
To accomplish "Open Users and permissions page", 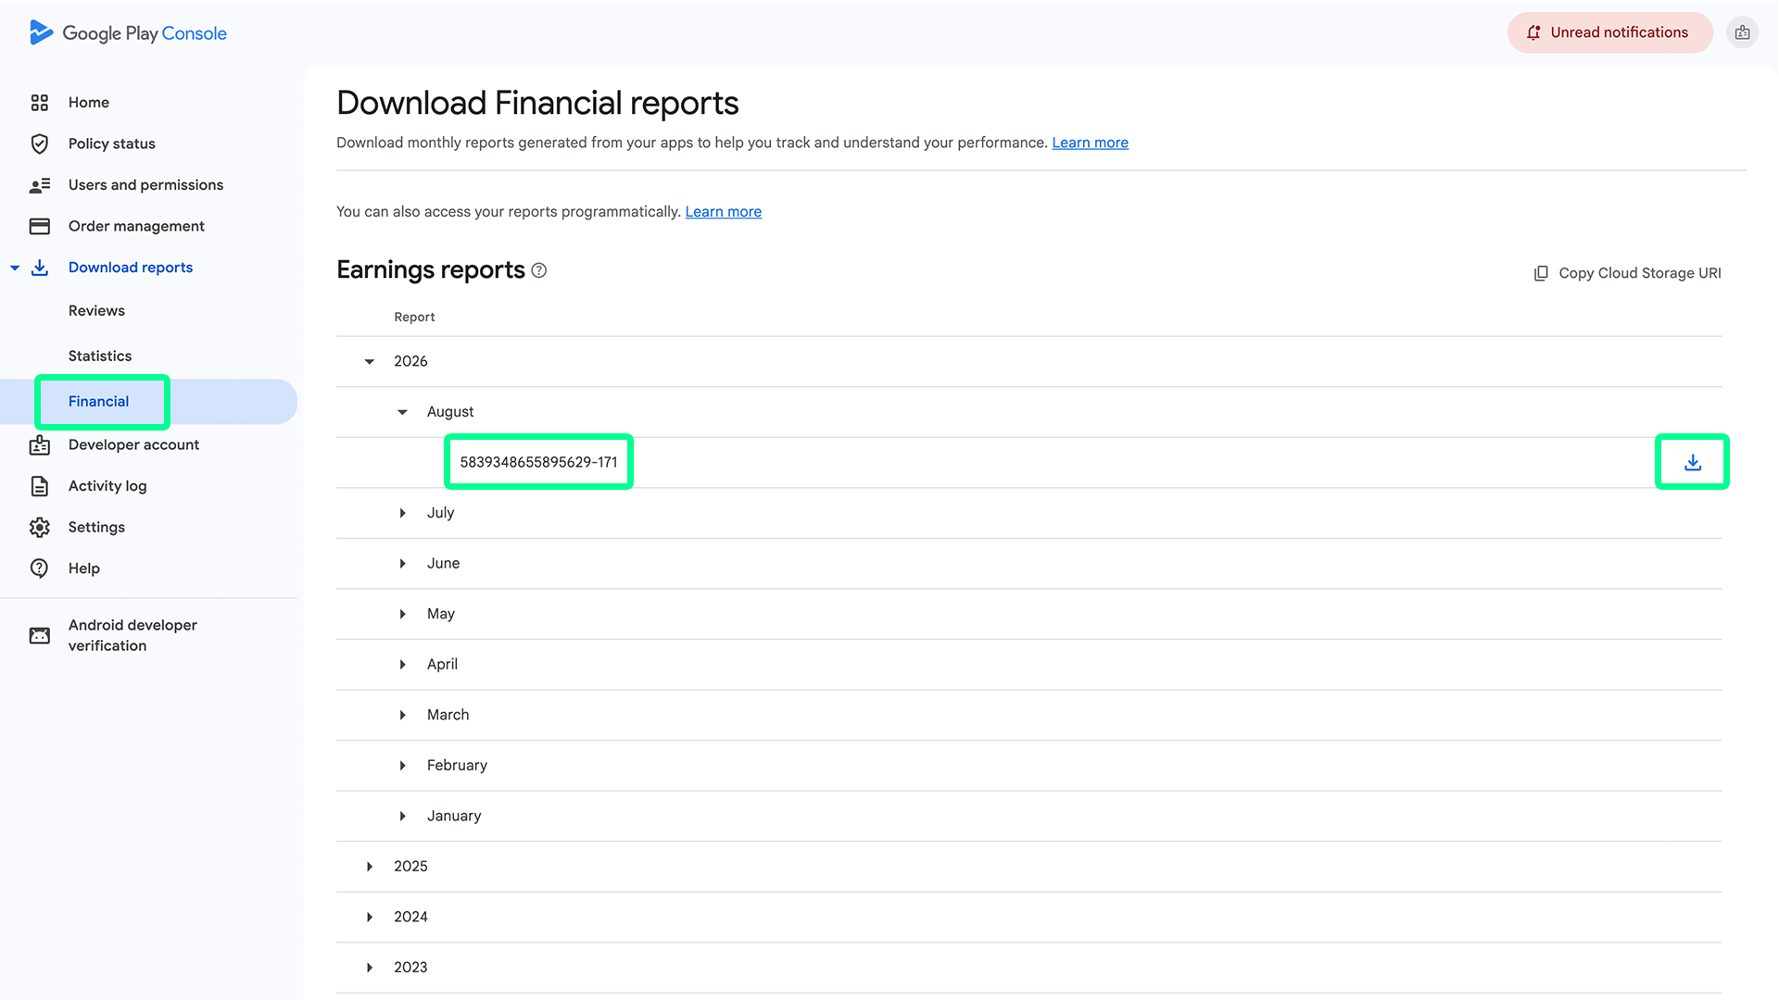I will click(x=145, y=185).
